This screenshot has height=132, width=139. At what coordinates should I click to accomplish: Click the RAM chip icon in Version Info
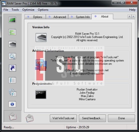[41, 37]
